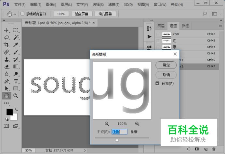
Task: Open the Filter menu
Action: (114, 5)
